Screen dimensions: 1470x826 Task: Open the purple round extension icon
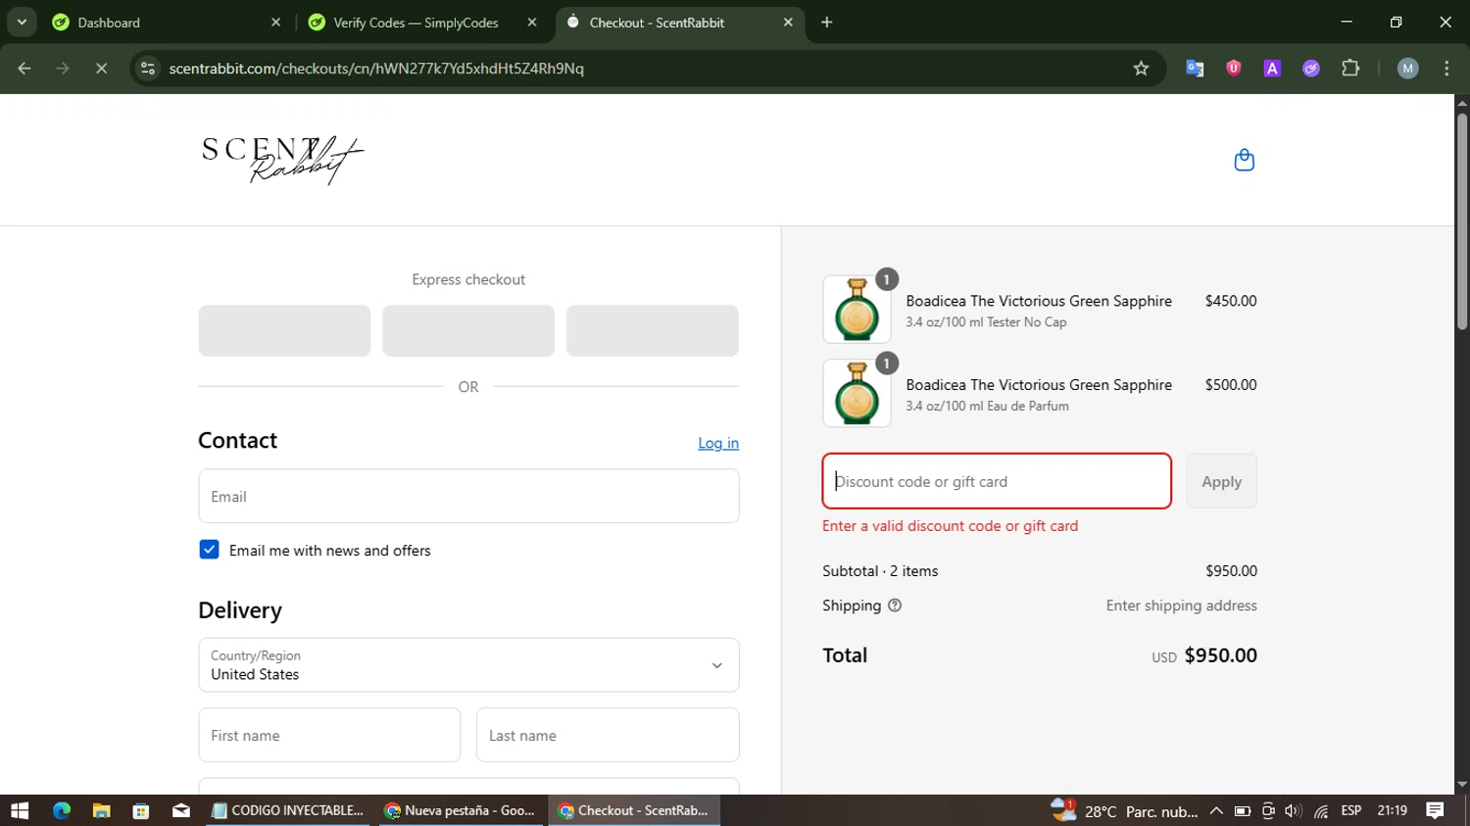[x=1311, y=69]
